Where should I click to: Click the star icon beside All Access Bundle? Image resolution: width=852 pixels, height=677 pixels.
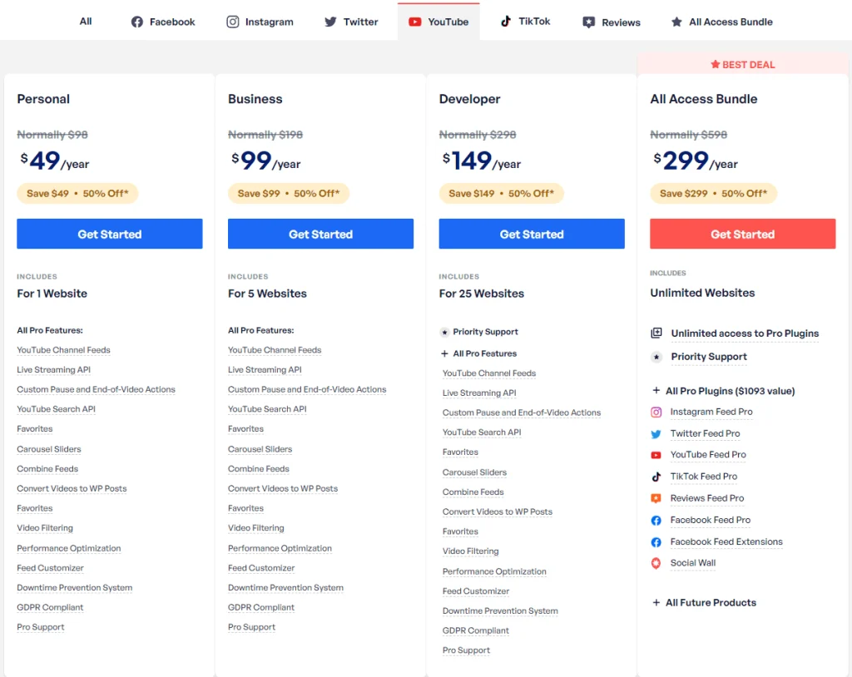[x=675, y=22]
